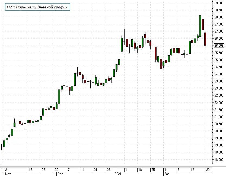Click the 21 500 price axis label
Viewport: 226px width, 176px height.
point(219,110)
